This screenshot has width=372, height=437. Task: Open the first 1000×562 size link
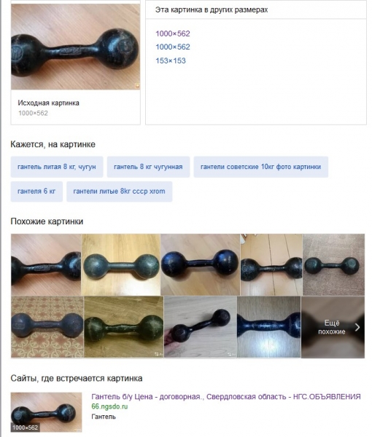tap(173, 34)
